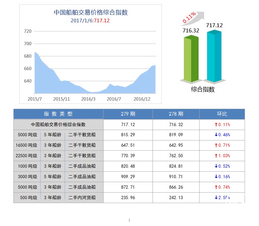Click the 22500 吨级 row label

(x=26, y=156)
